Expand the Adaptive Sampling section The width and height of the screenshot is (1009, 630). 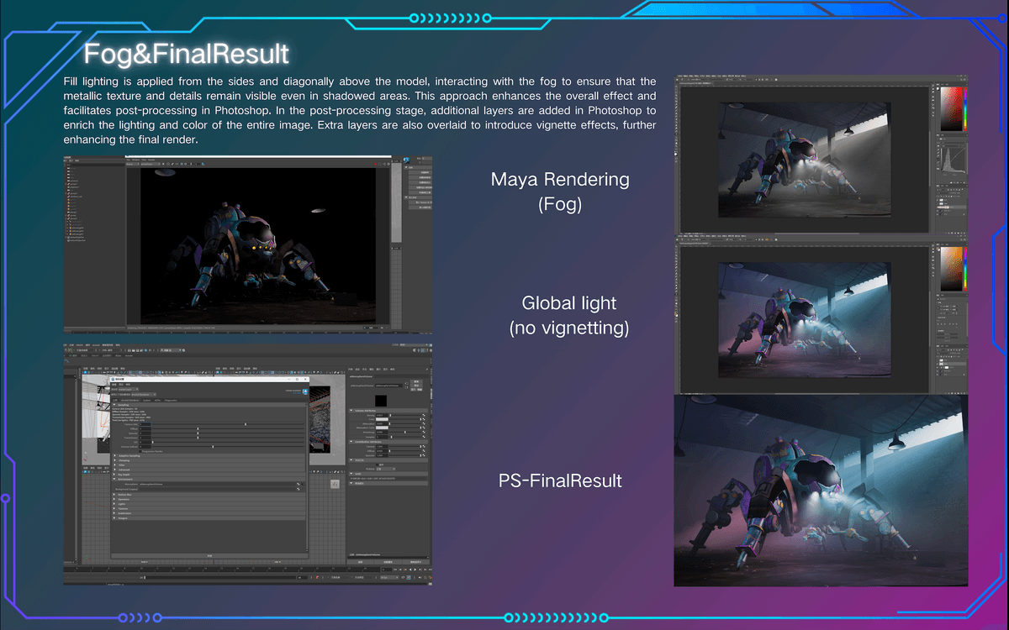coord(115,454)
